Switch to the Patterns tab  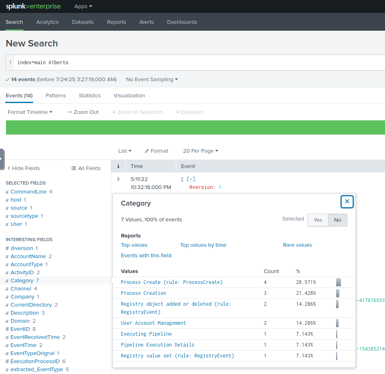coord(56,96)
